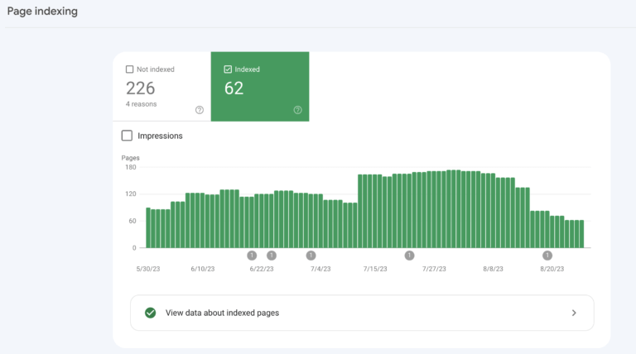
Task: Open annotation marker near 8/20/23
Action: [x=547, y=256]
